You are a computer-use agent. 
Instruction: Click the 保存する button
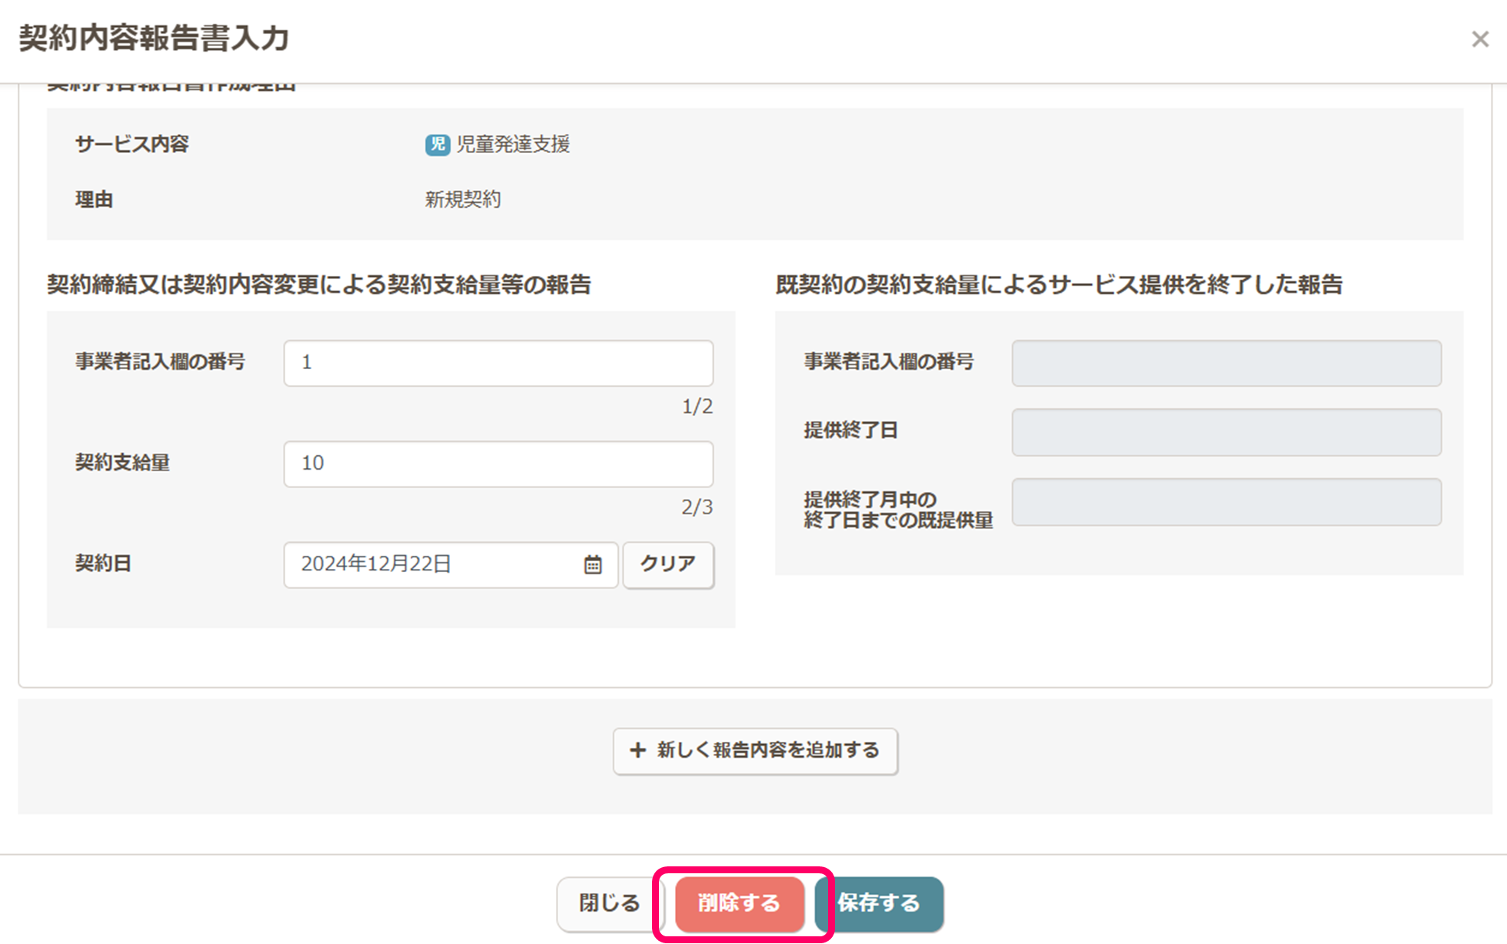pyautogui.click(x=880, y=903)
